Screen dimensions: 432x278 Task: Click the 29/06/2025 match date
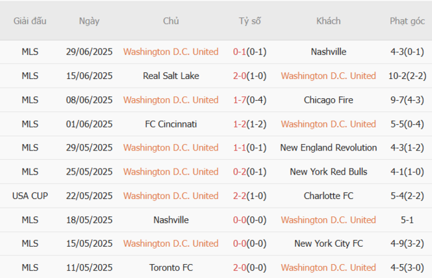click(x=89, y=51)
